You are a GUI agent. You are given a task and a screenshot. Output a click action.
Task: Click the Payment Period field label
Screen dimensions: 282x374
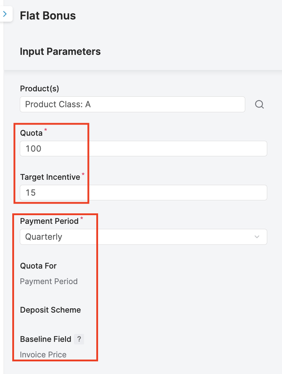[49, 221]
